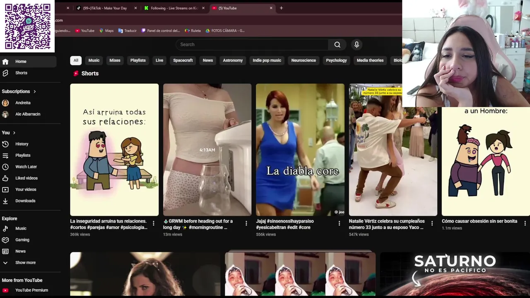530x298 pixels.
Task: Play the Así arruina relaciones short
Action: pyautogui.click(x=114, y=150)
